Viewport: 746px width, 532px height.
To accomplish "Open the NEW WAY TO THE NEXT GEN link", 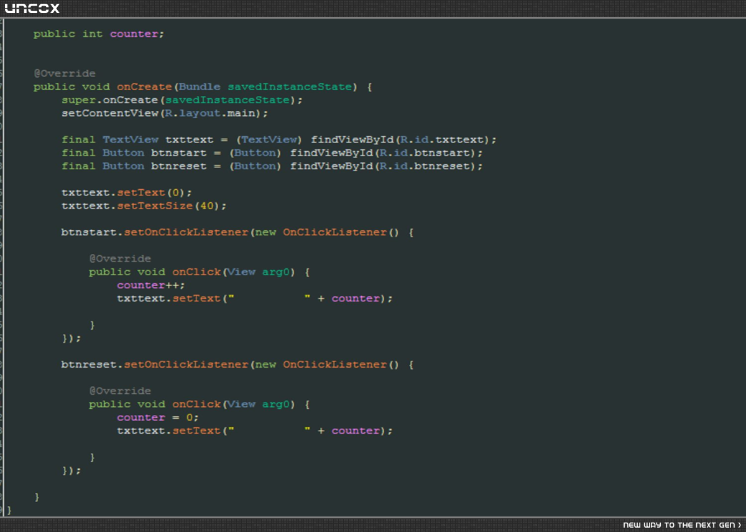I will (682, 525).
